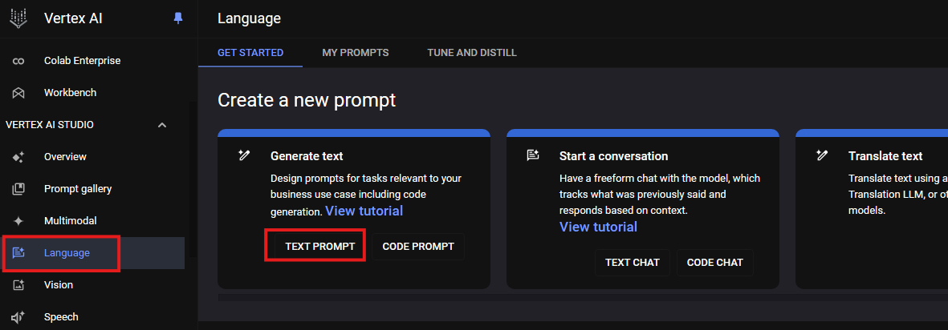Click the Language chat icon in sidebar
948x330 pixels.
pyautogui.click(x=18, y=253)
